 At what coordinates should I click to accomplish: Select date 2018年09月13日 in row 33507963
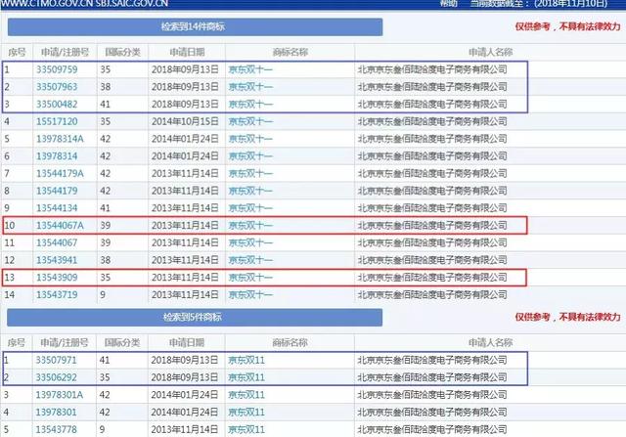point(185,87)
